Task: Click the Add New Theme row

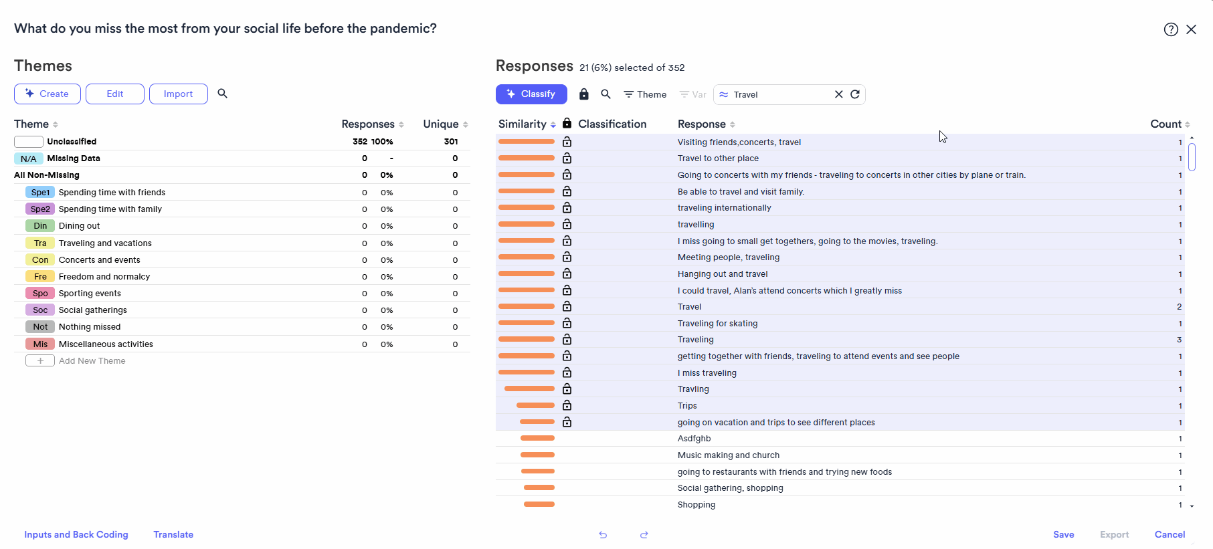Action: coord(92,361)
